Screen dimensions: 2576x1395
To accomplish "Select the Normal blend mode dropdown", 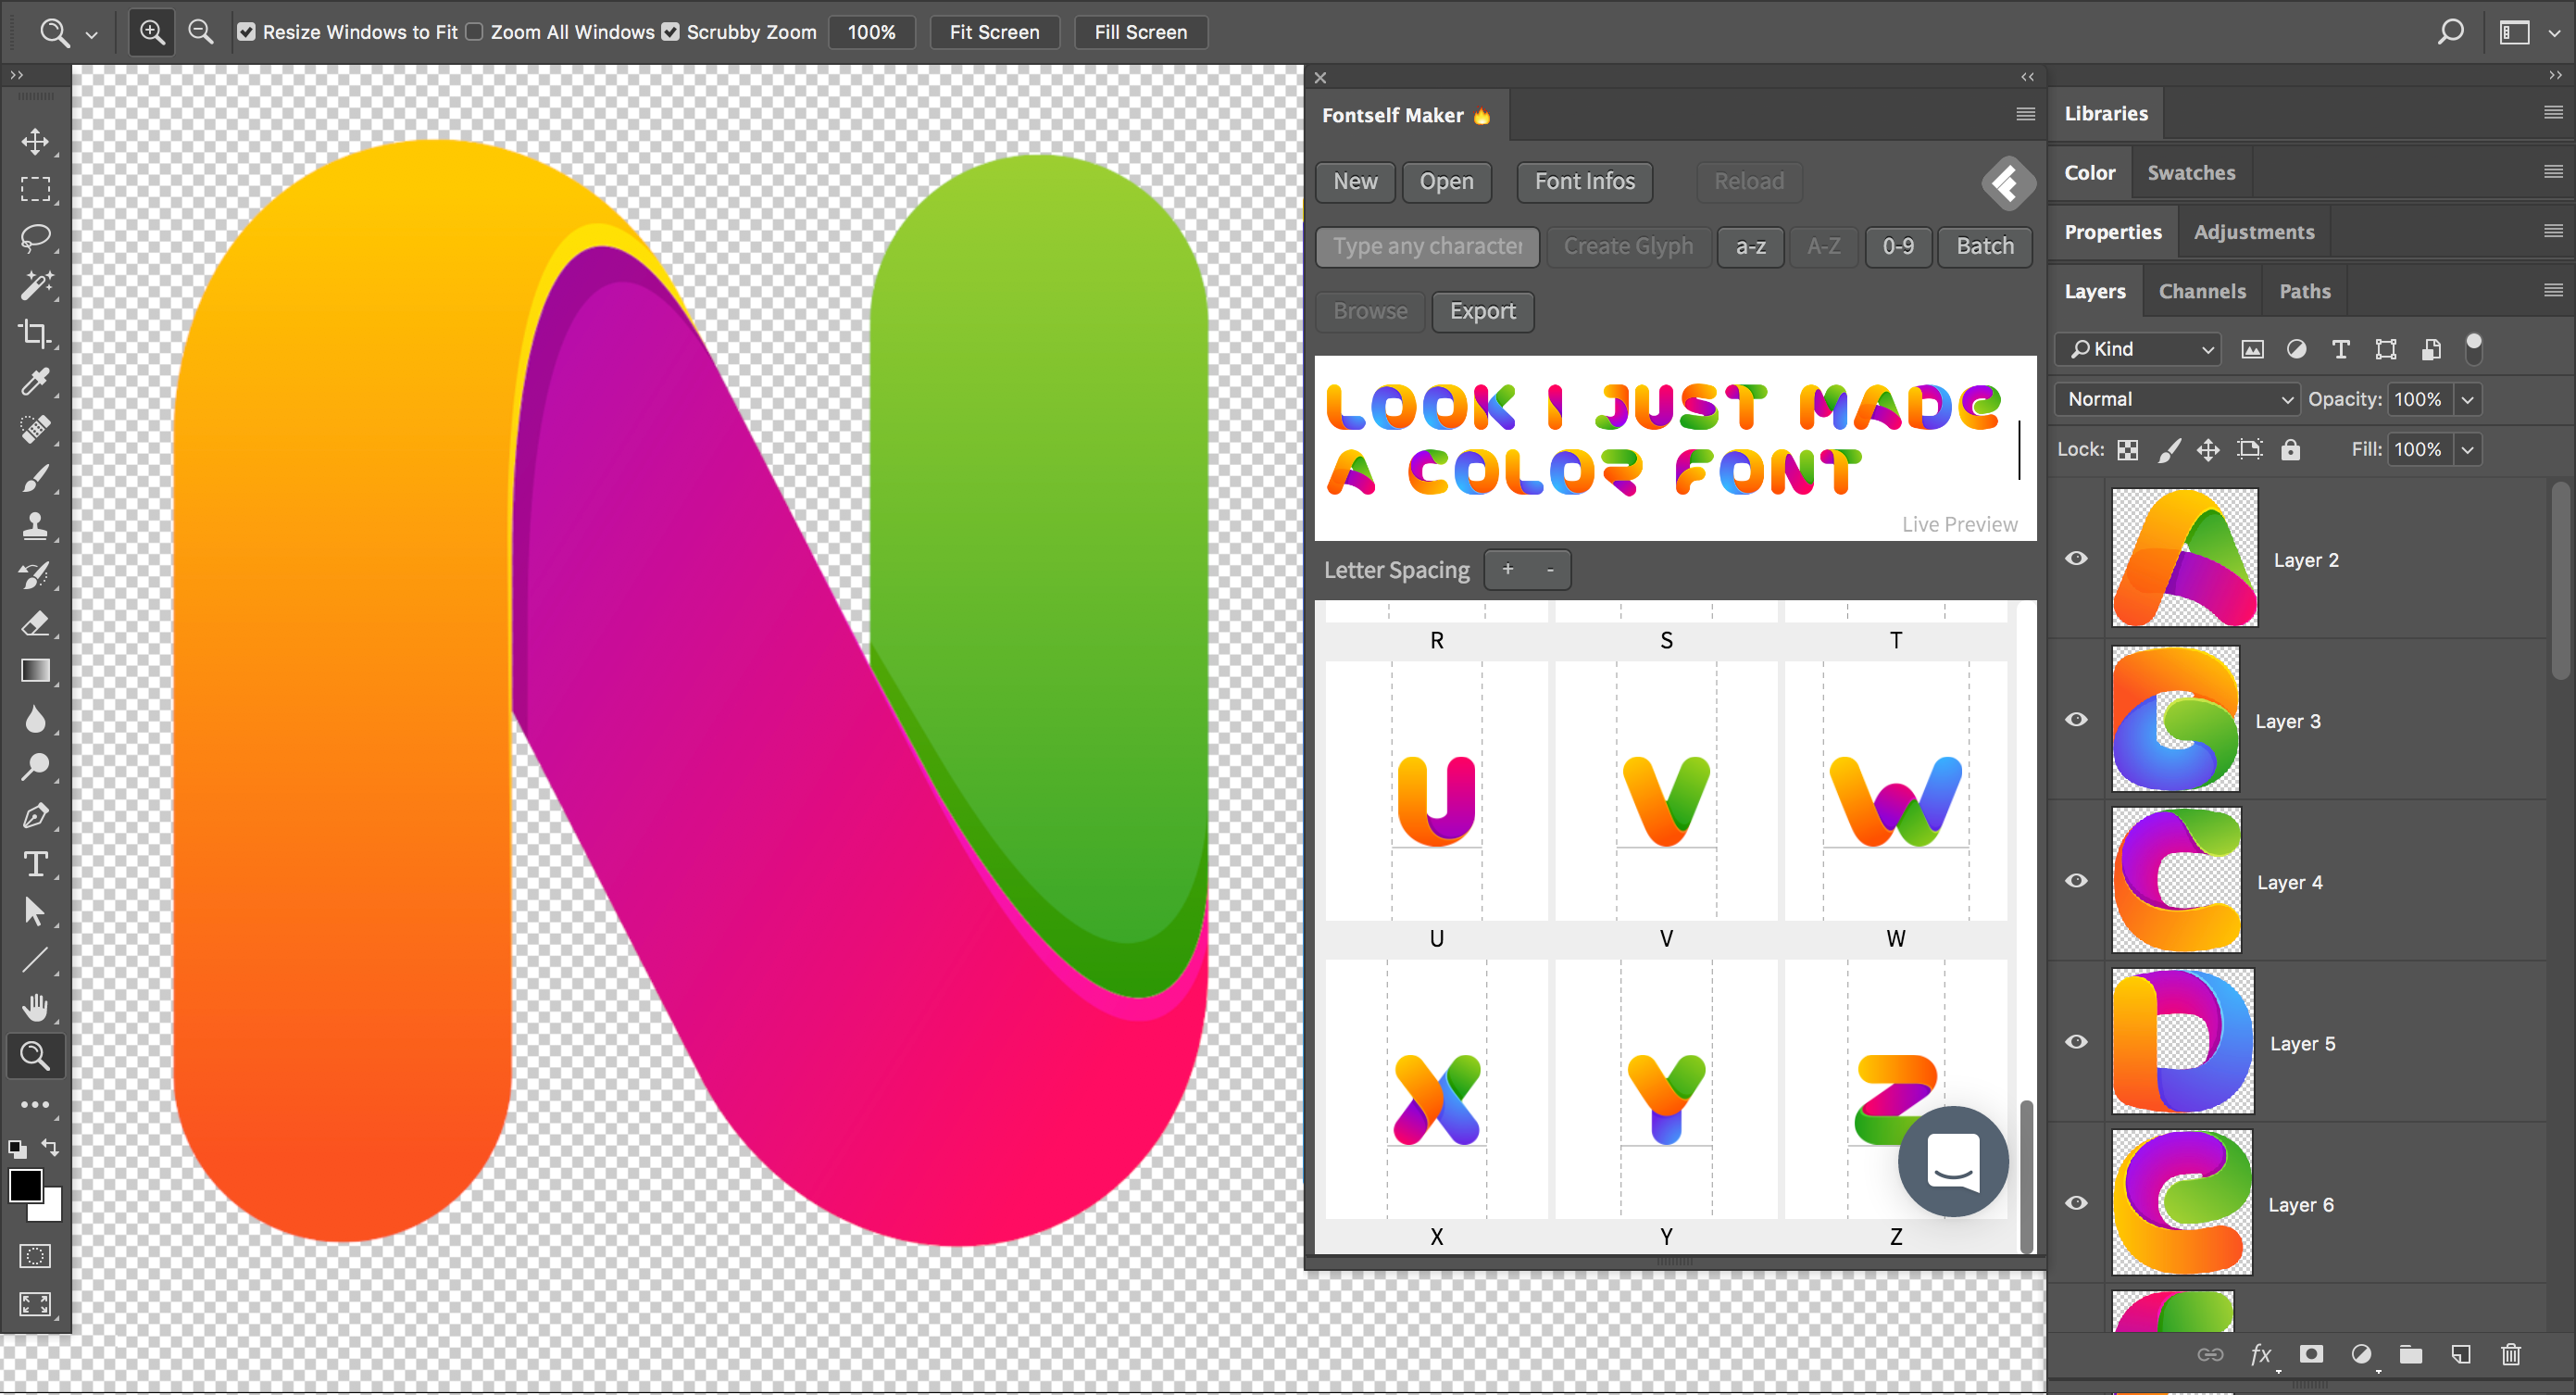I will click(2172, 400).
